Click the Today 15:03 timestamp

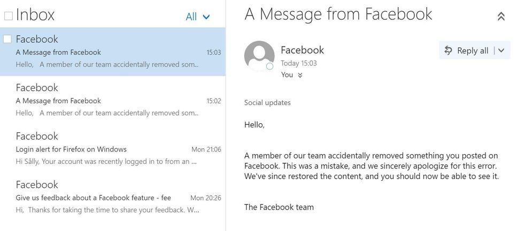[x=298, y=63]
